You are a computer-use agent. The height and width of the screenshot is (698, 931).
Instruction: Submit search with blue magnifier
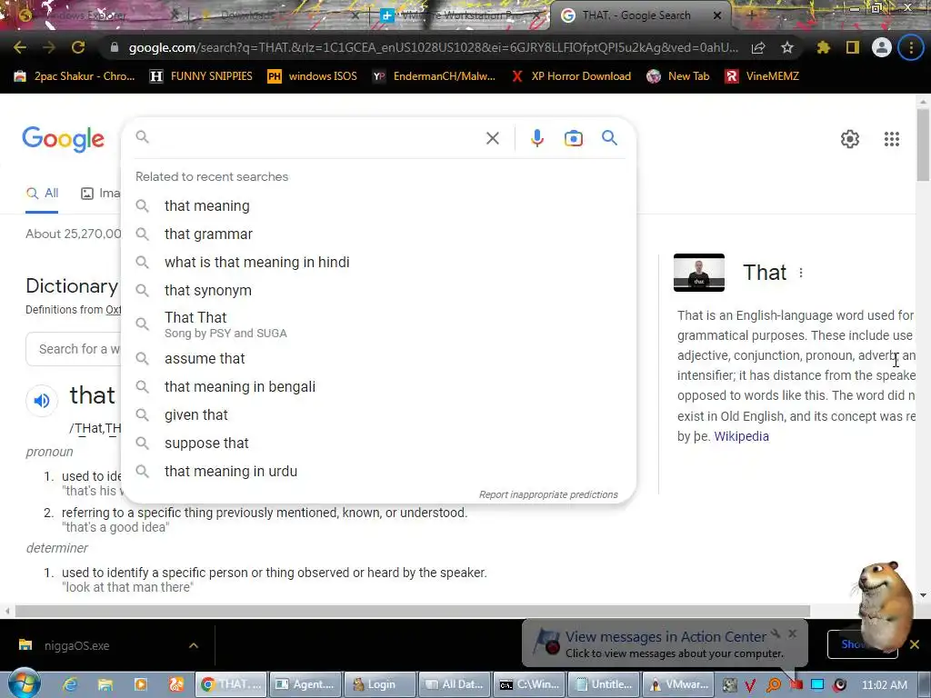pos(609,138)
